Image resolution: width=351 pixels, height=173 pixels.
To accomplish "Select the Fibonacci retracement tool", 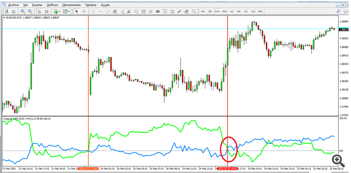I will click(165, 11).
